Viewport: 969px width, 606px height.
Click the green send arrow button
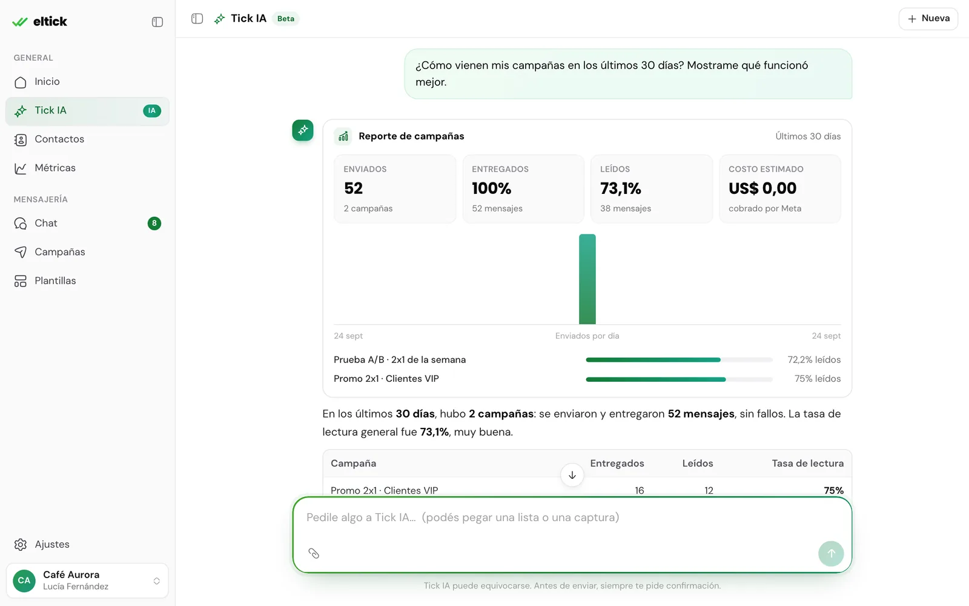pyautogui.click(x=831, y=553)
